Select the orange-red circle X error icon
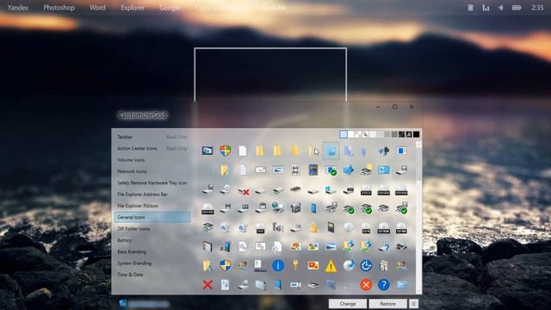 [x=366, y=284]
